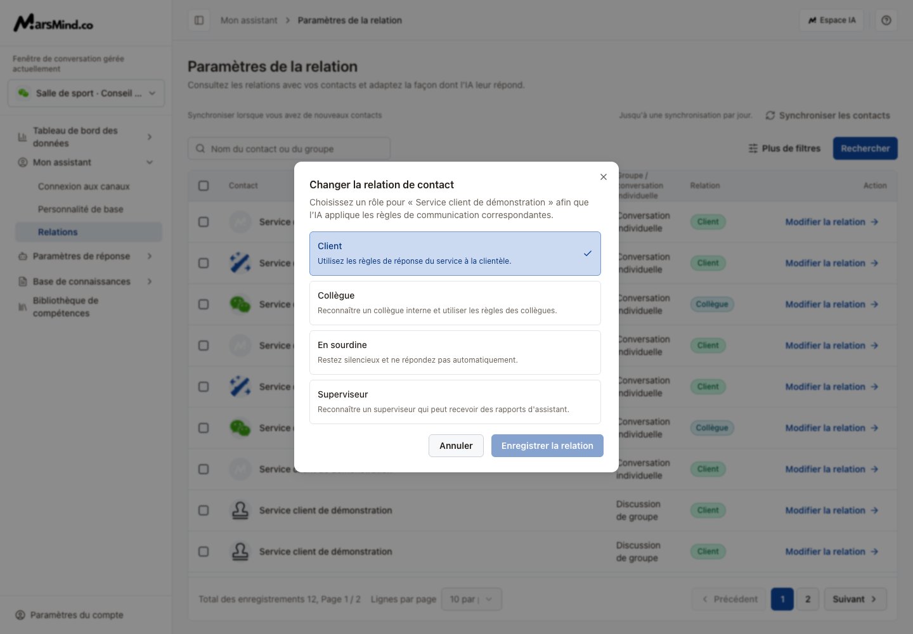Open the Salle de sport window dropdown

[x=86, y=93]
